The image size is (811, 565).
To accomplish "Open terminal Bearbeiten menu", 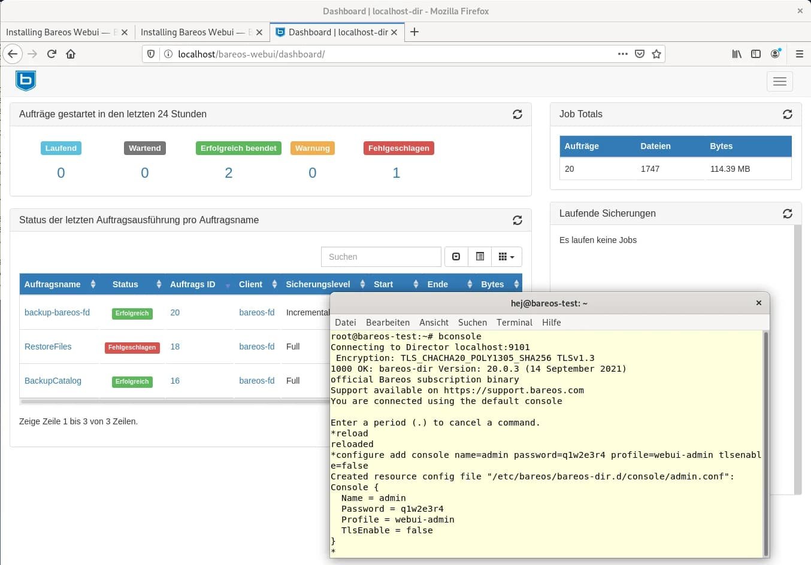I will pos(388,323).
